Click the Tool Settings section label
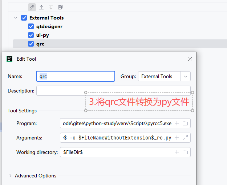The image size is (227, 185). coord(22,111)
